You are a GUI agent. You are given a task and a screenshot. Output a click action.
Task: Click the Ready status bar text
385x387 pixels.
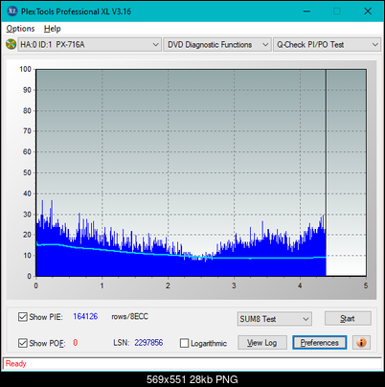point(15,364)
